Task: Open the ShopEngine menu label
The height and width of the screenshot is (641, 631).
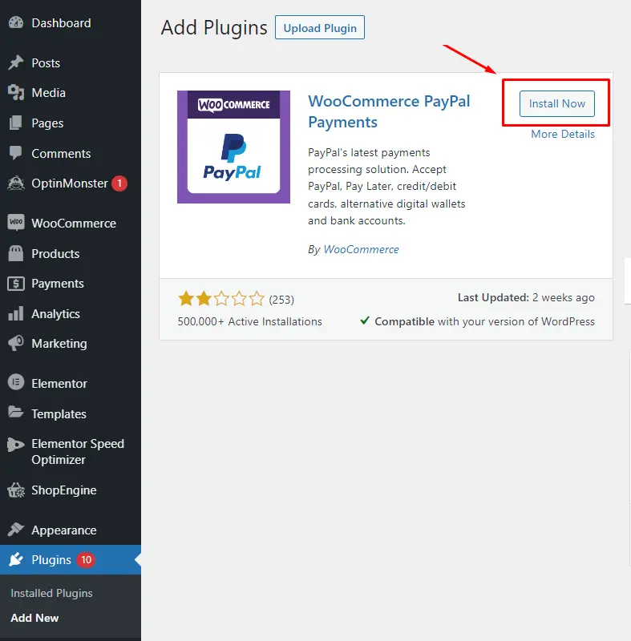Action: pos(64,490)
